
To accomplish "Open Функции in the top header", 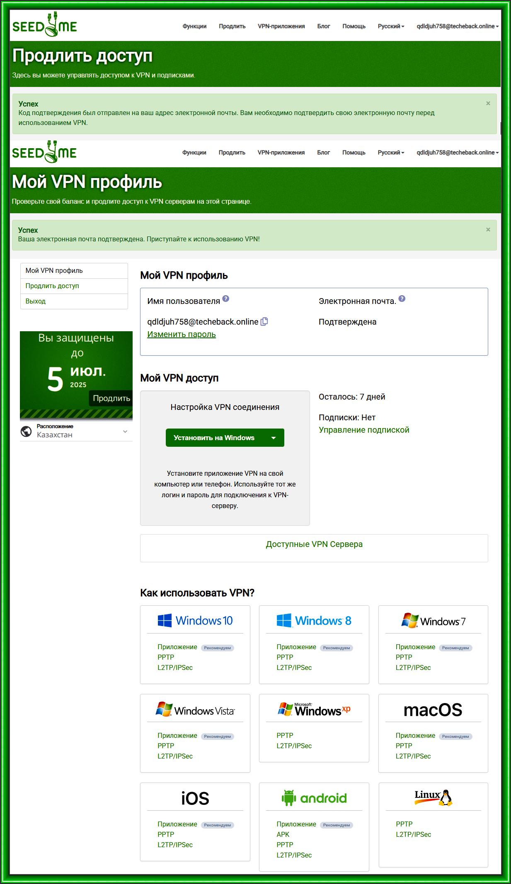I will (x=194, y=26).
